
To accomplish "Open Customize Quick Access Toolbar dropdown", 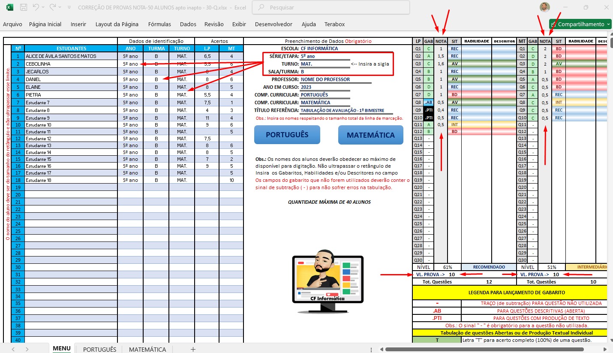I will click(x=69, y=8).
